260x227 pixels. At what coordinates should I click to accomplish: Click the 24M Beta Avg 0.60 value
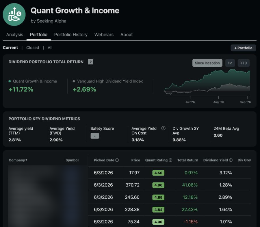point(218,135)
